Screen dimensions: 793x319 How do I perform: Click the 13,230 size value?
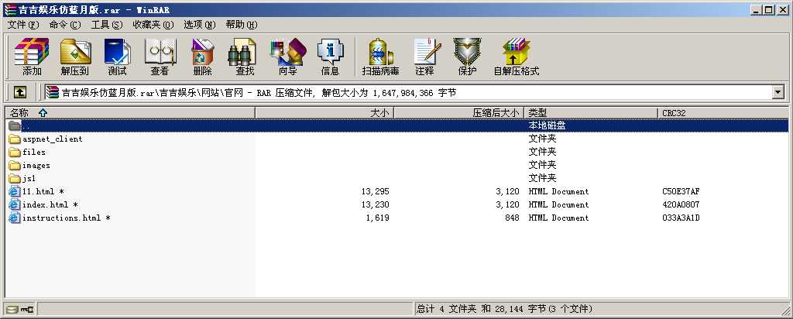click(376, 204)
